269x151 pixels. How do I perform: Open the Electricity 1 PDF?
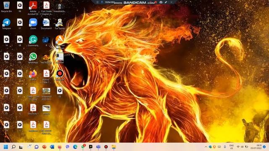coord(33,109)
